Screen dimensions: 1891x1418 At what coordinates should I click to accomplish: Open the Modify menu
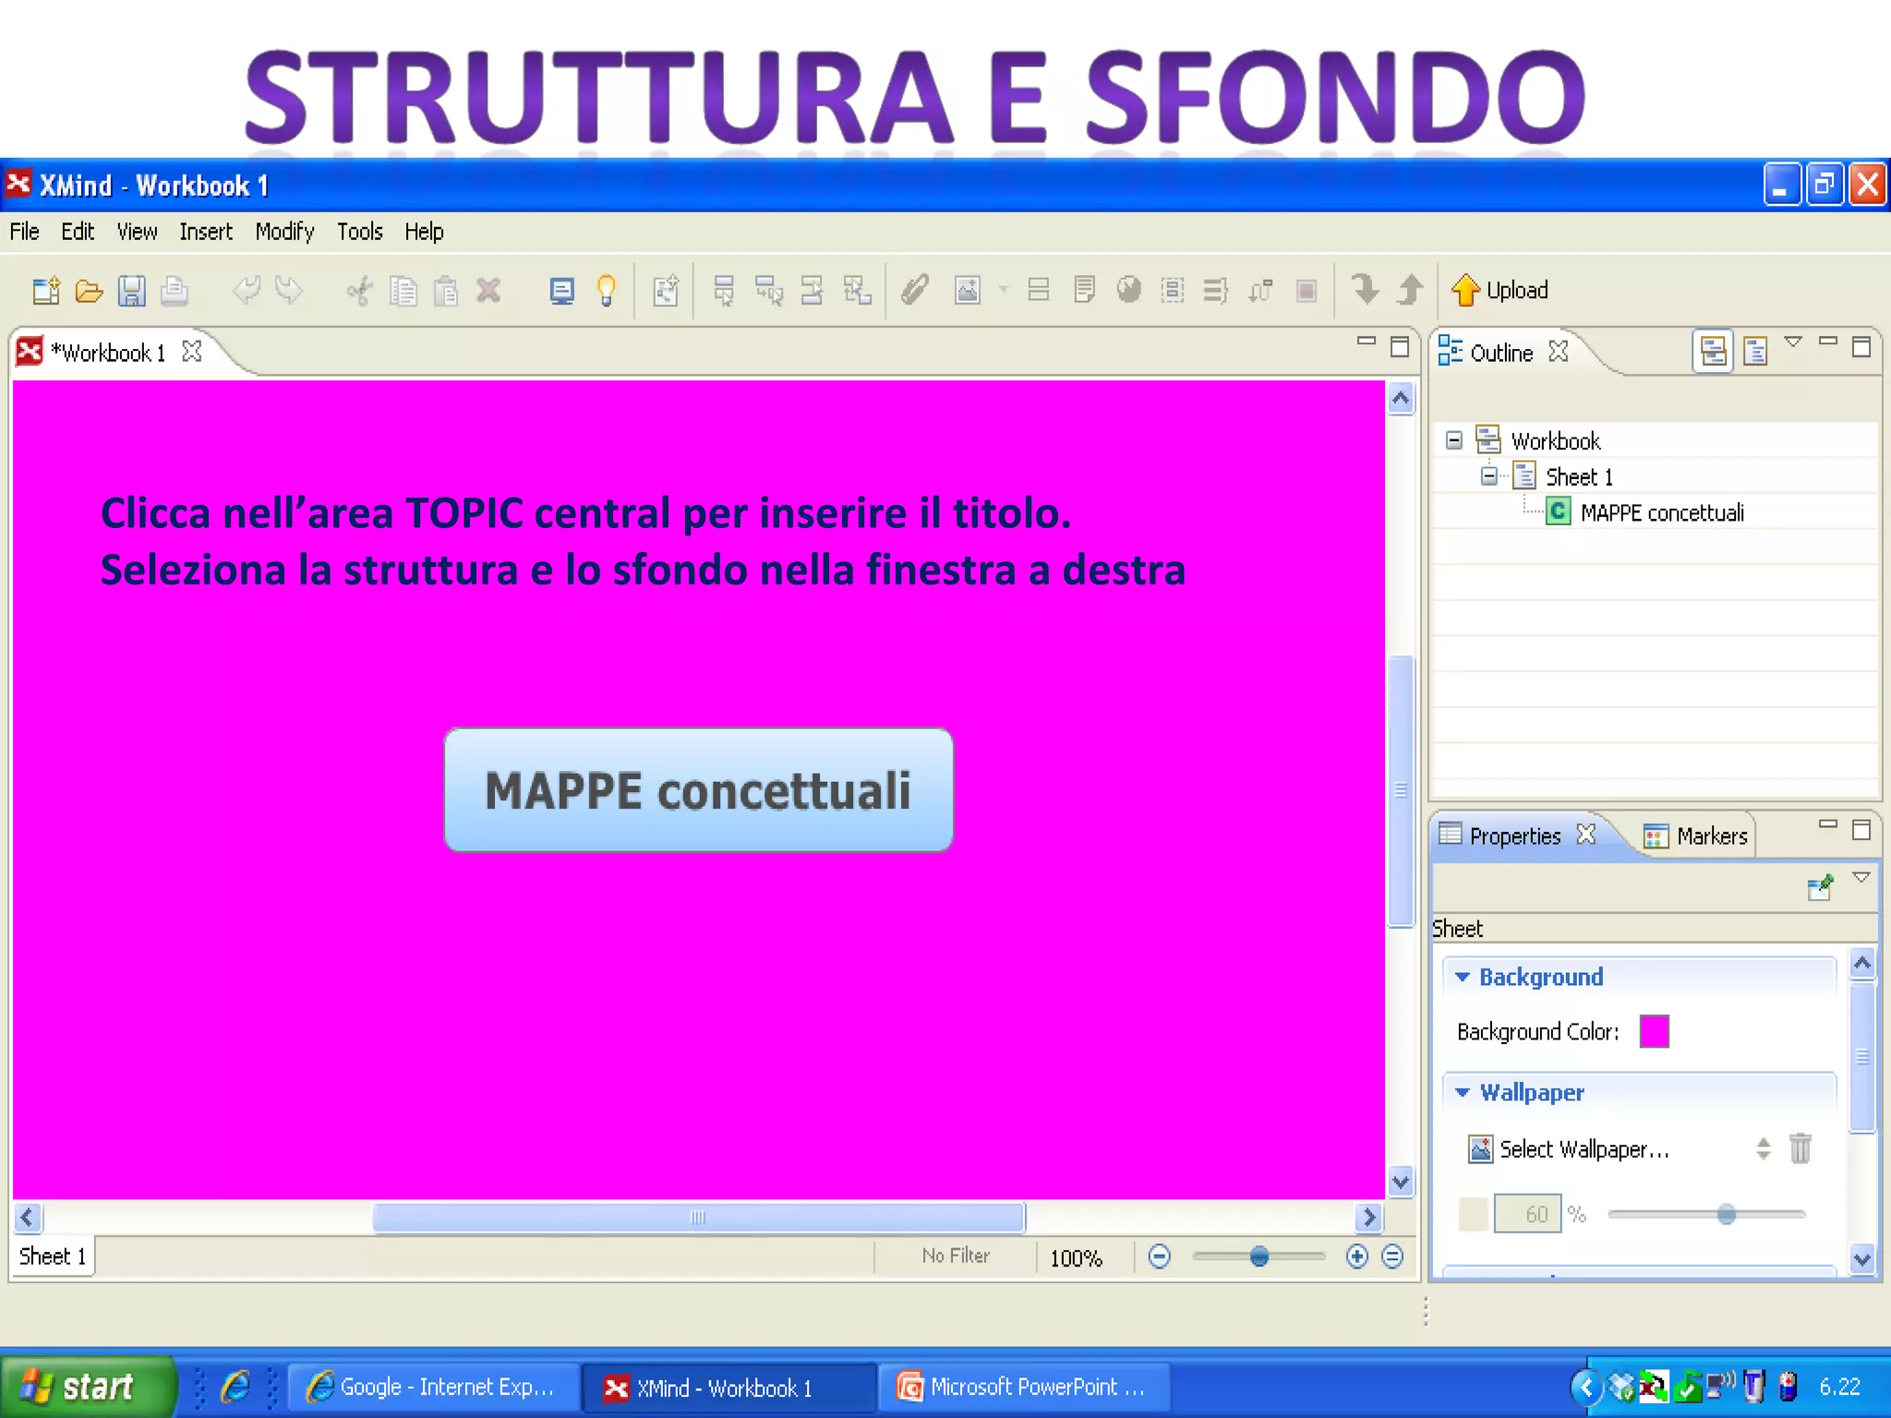284,232
